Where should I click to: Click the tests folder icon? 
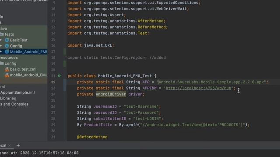(2, 34)
